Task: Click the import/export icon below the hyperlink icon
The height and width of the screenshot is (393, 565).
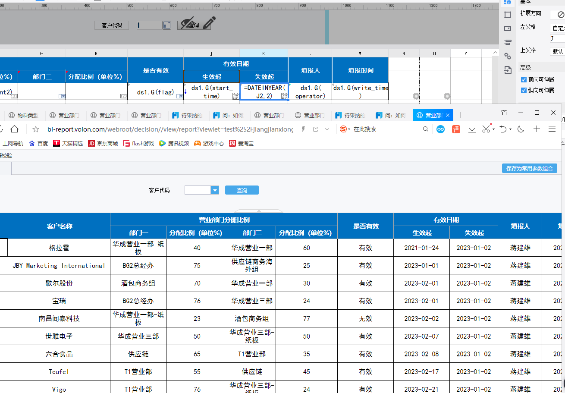Action: [508, 70]
